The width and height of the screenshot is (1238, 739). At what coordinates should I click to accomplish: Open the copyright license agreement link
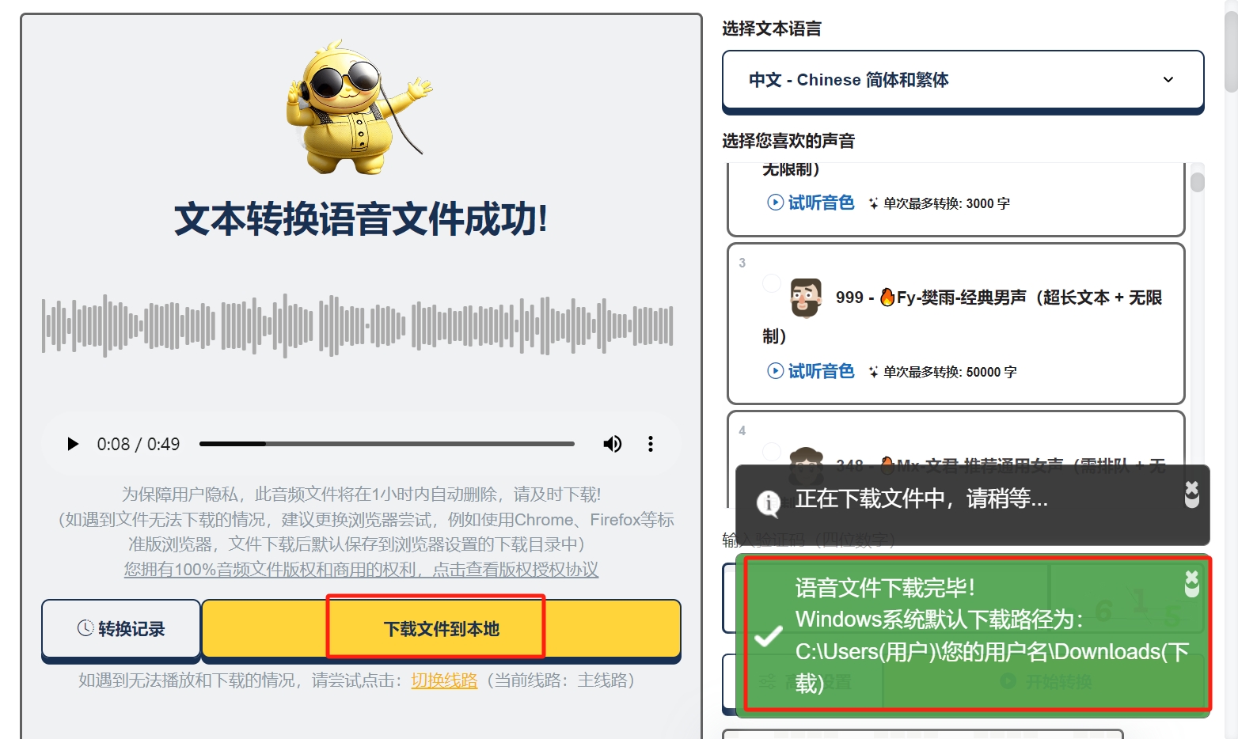click(361, 570)
